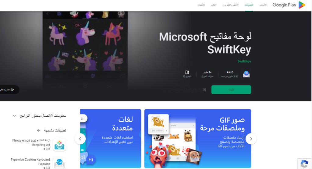Click the green Install button
Image resolution: width=312 pixels, height=169 pixels.
click(231, 90)
